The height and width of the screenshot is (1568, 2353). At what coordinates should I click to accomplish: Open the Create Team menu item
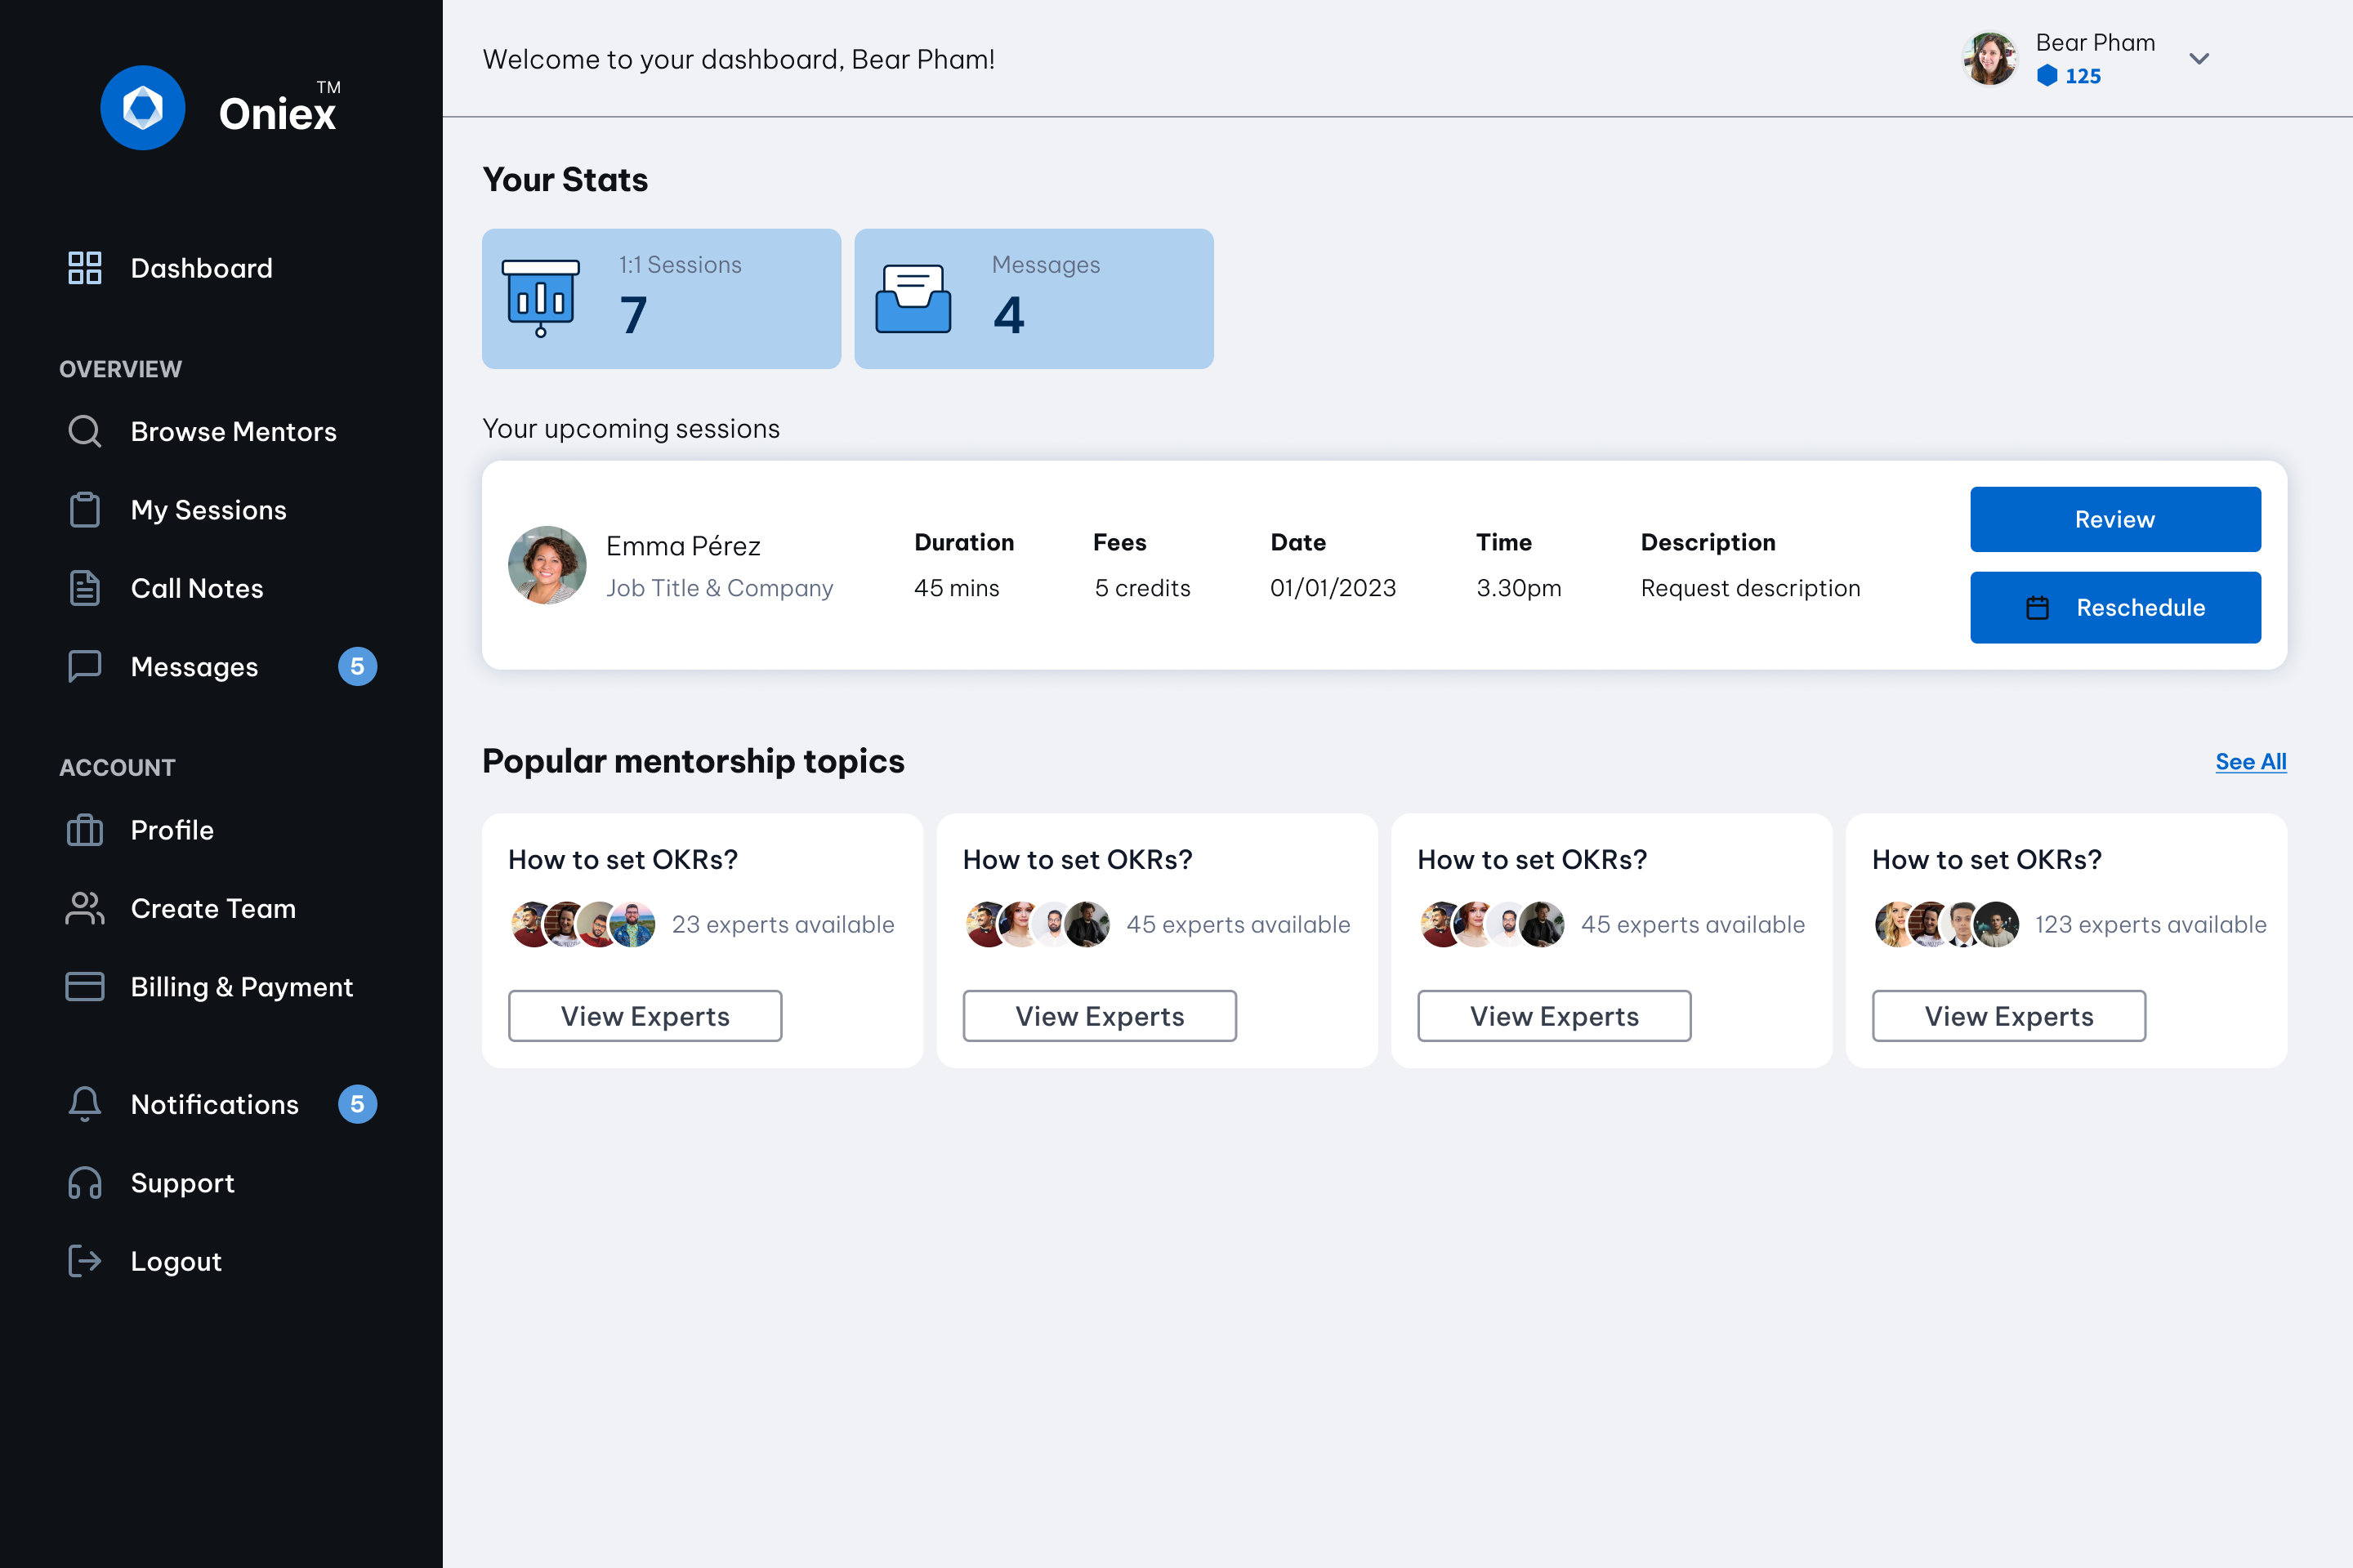point(212,908)
